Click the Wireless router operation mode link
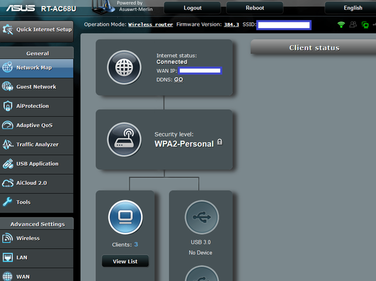This screenshot has height=281, width=376. [150, 25]
